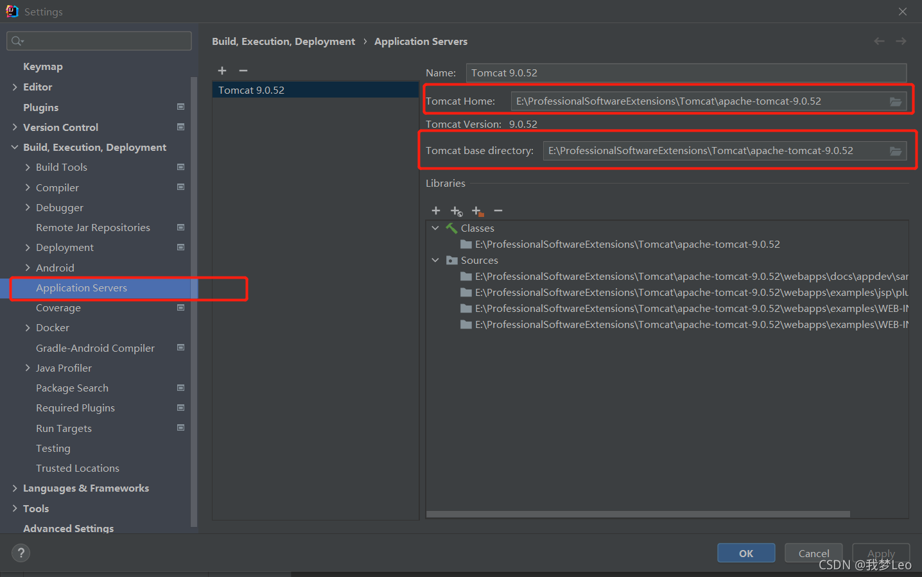Expand the Version Control node

tap(15, 127)
